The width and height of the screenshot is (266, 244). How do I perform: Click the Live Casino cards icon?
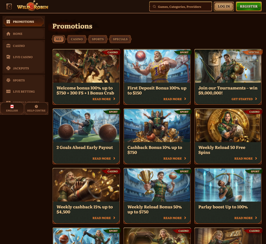[8, 57]
